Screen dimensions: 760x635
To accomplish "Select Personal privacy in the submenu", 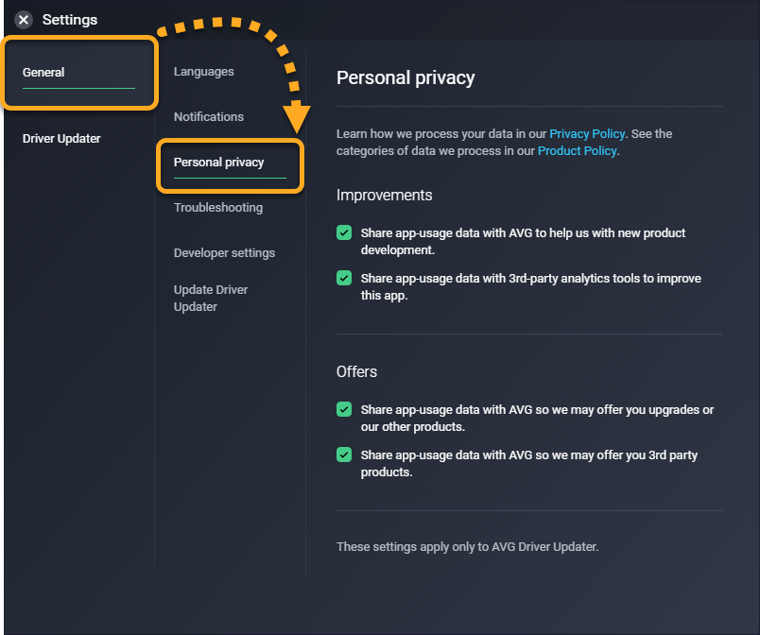I will (219, 163).
